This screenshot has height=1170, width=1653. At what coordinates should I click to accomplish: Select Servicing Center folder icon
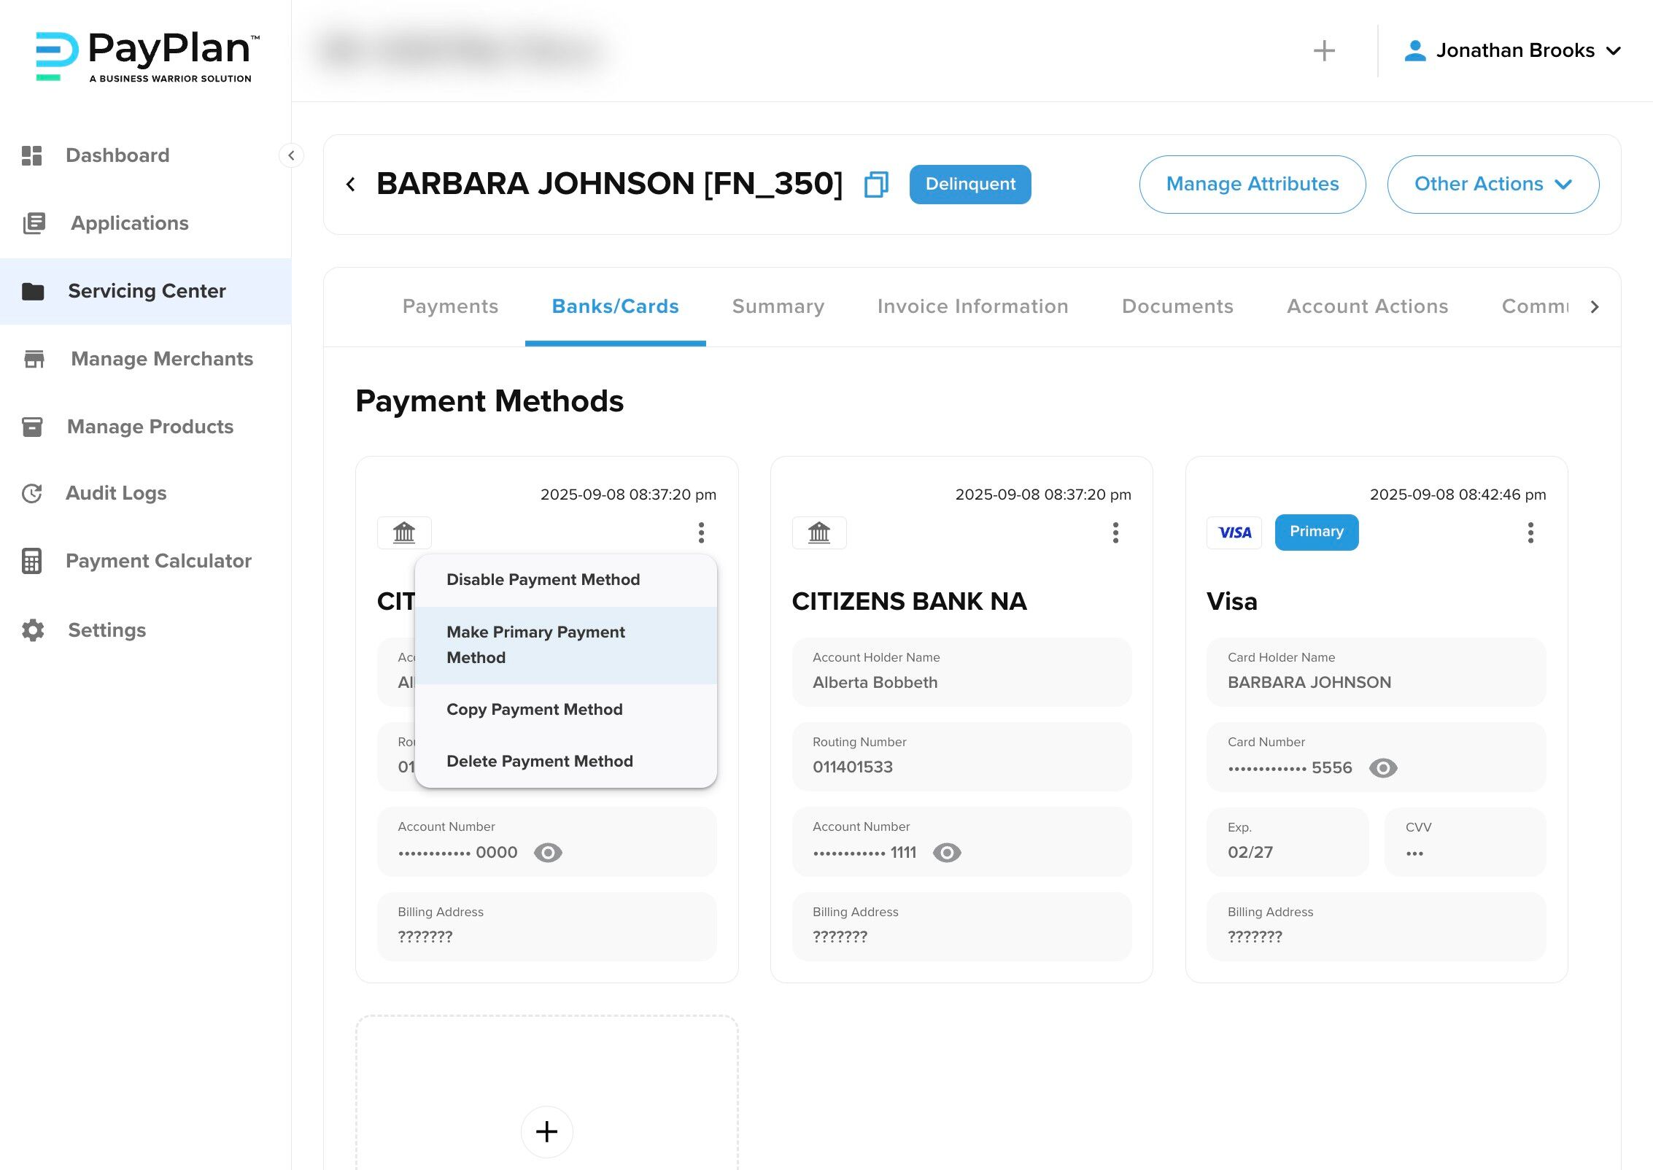(33, 291)
